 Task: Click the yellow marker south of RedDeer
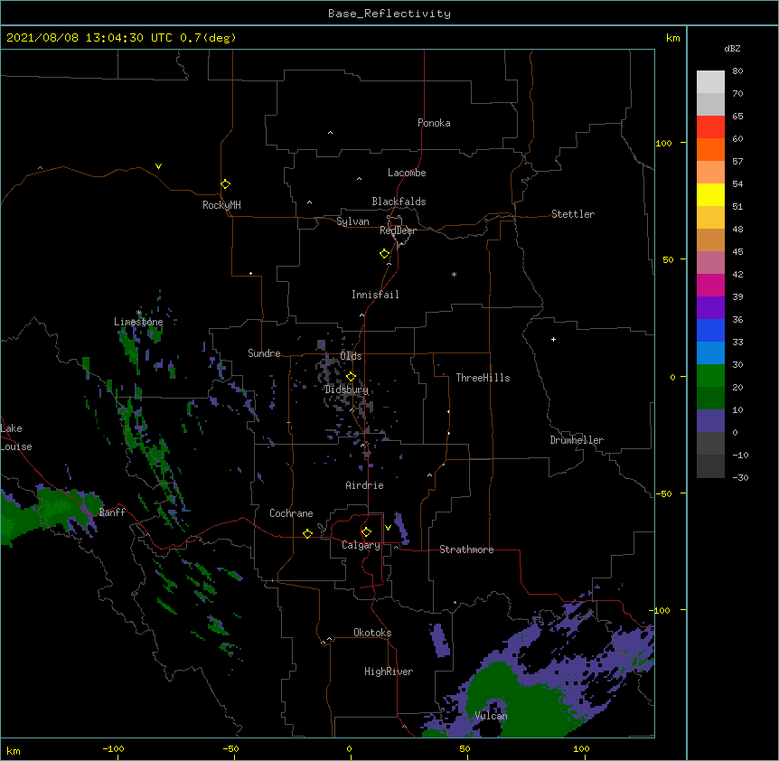click(x=384, y=254)
